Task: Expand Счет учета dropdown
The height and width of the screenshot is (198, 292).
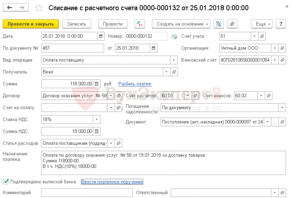Action: [254, 36]
